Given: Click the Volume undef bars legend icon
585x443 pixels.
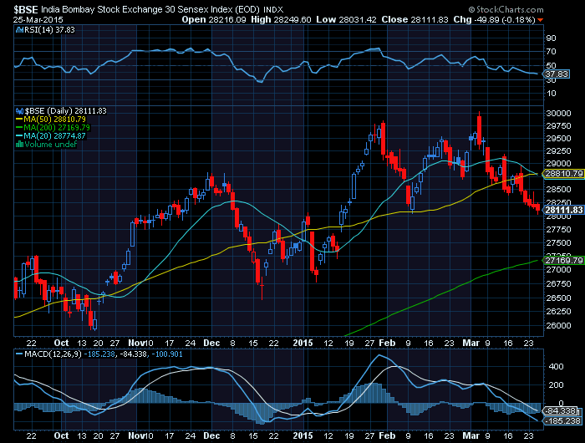Looking at the screenshot, I should (19, 145).
